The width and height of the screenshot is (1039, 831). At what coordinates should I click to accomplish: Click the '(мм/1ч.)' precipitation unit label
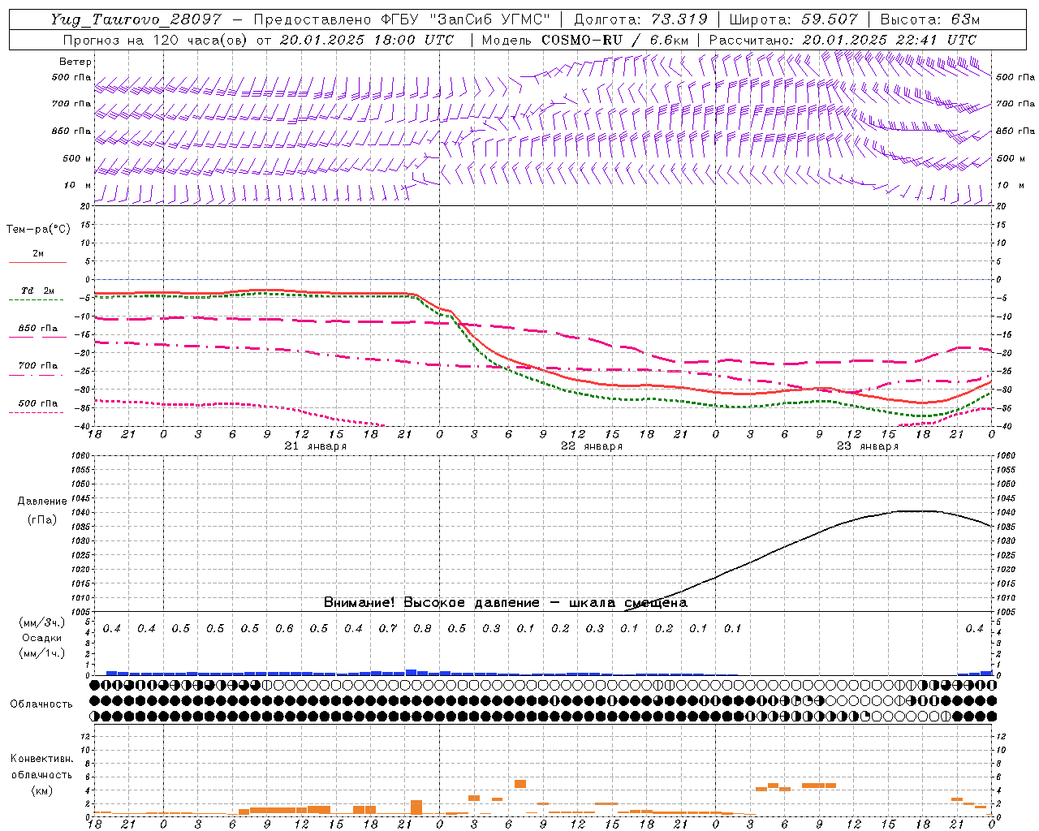click(42, 653)
